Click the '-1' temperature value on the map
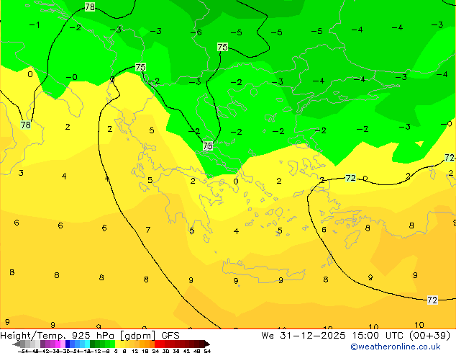Image resolution: width=456 pixels, height=353 pixels. click(35, 25)
